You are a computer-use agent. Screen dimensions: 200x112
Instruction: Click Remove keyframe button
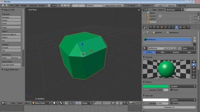[16, 58]
